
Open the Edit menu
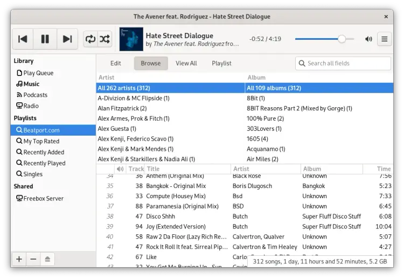[116, 63]
